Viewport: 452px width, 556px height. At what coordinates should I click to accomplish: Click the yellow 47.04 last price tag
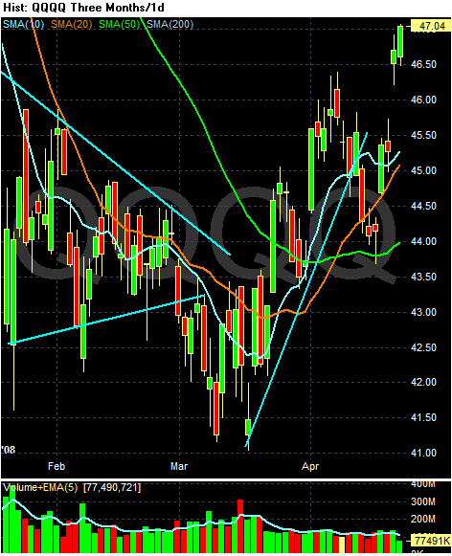point(431,26)
